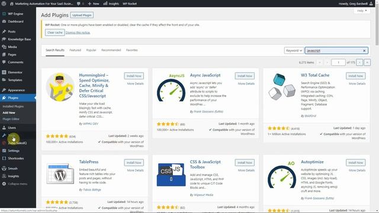379x213 pixels.
Task: Open WP Rocket admin bar menu
Action: click(130, 4)
